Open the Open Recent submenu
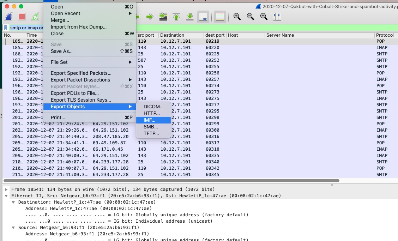 90,13
